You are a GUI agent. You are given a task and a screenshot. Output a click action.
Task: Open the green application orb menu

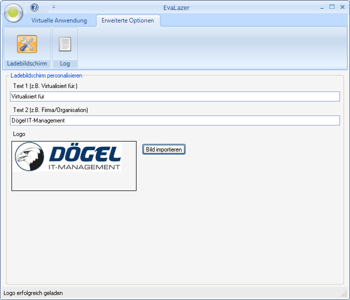(x=13, y=12)
